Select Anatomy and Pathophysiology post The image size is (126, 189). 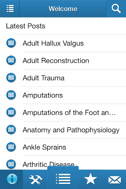[x=66, y=130]
